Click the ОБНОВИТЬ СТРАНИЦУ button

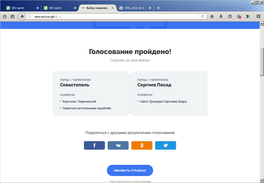130,170
